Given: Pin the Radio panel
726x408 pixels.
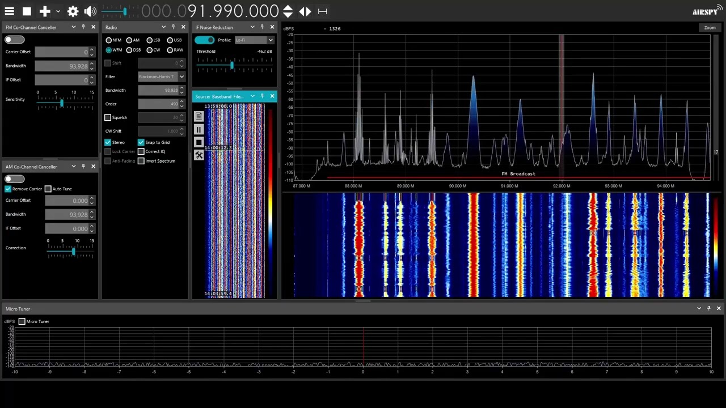Looking at the screenshot, I should pyautogui.click(x=173, y=27).
